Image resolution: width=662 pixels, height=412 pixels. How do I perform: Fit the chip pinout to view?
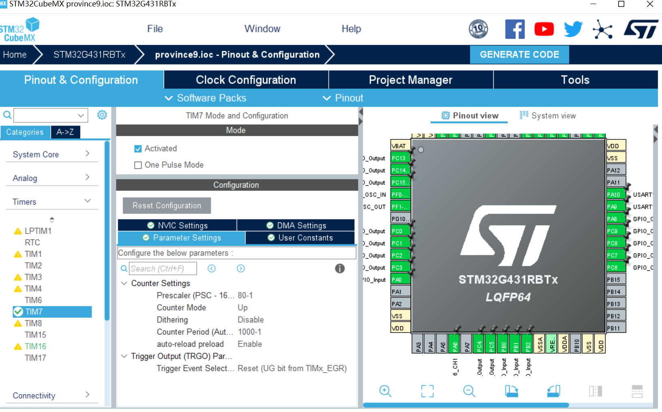pos(427,391)
